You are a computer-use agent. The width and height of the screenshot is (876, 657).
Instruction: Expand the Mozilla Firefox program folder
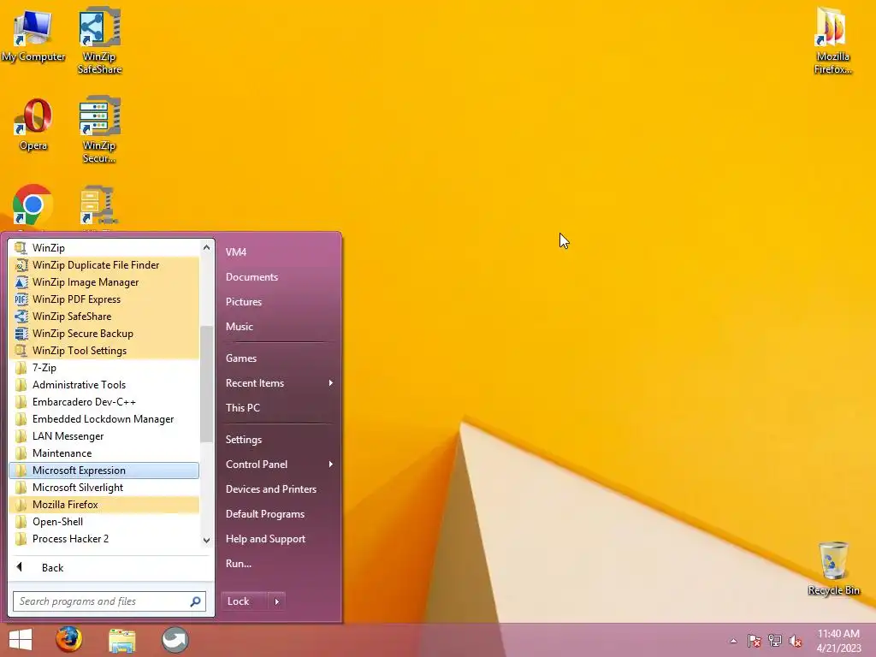pyautogui.click(x=104, y=505)
